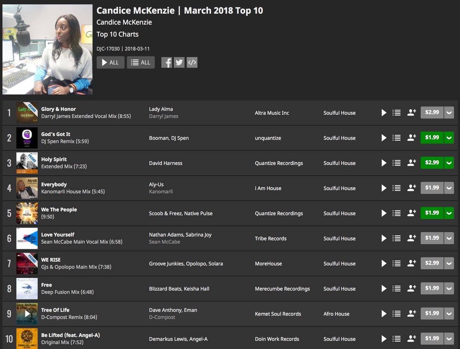Image resolution: width=460 pixels, height=349 pixels.
Task: Add Tree Of Life to queue
Action: click(x=397, y=314)
